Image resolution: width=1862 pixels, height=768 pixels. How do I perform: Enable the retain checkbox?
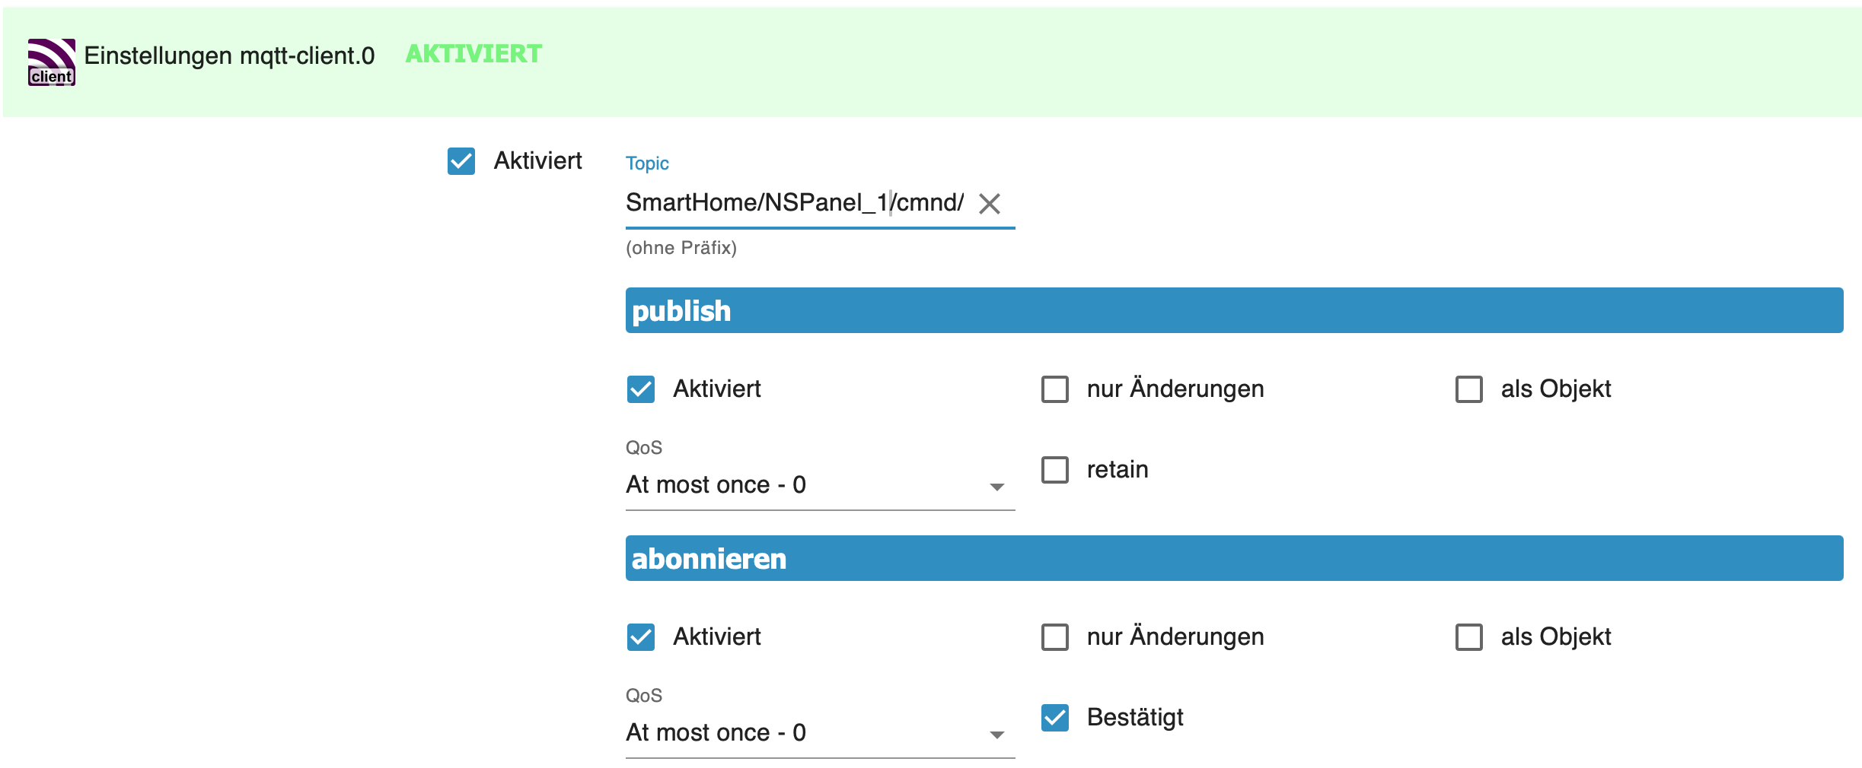click(1054, 470)
